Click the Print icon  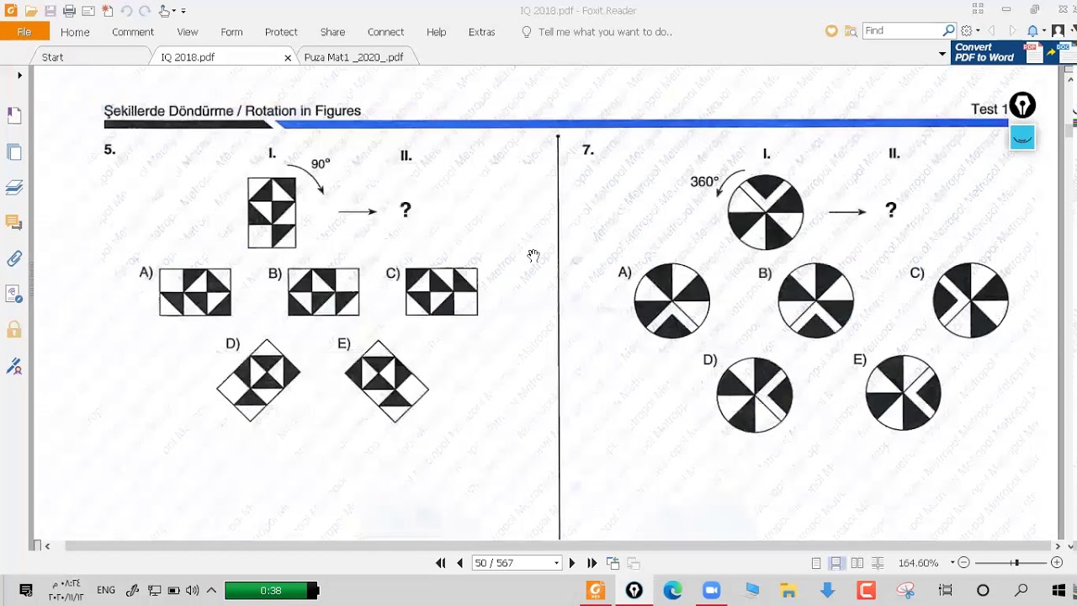(x=70, y=11)
